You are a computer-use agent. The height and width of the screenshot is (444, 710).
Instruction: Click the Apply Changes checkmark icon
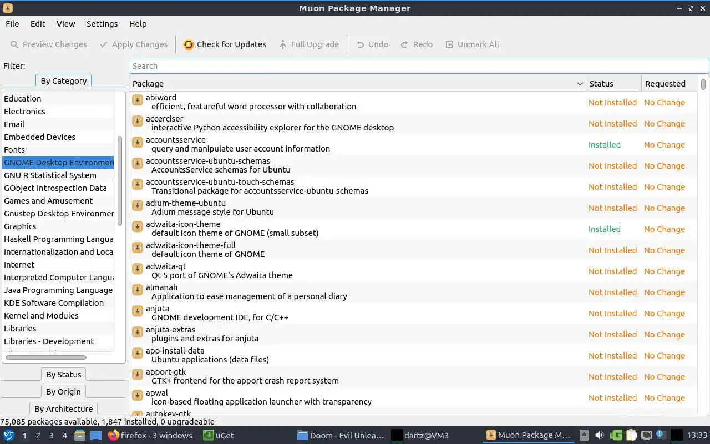pos(104,44)
